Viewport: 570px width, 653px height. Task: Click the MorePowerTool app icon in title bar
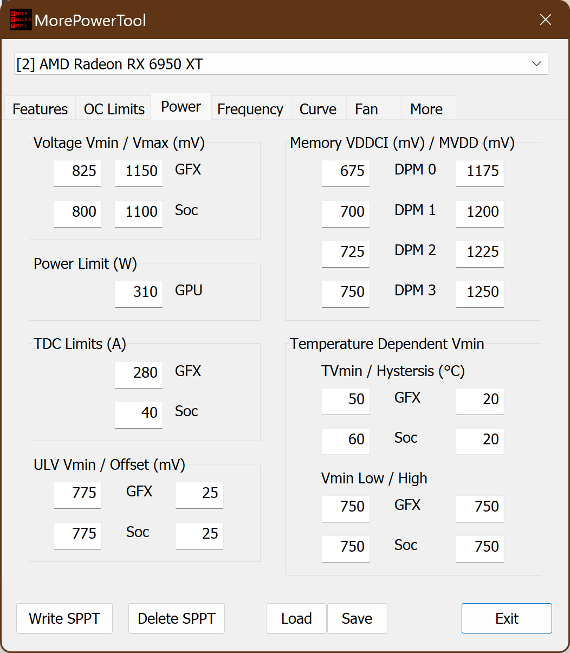[x=21, y=20]
